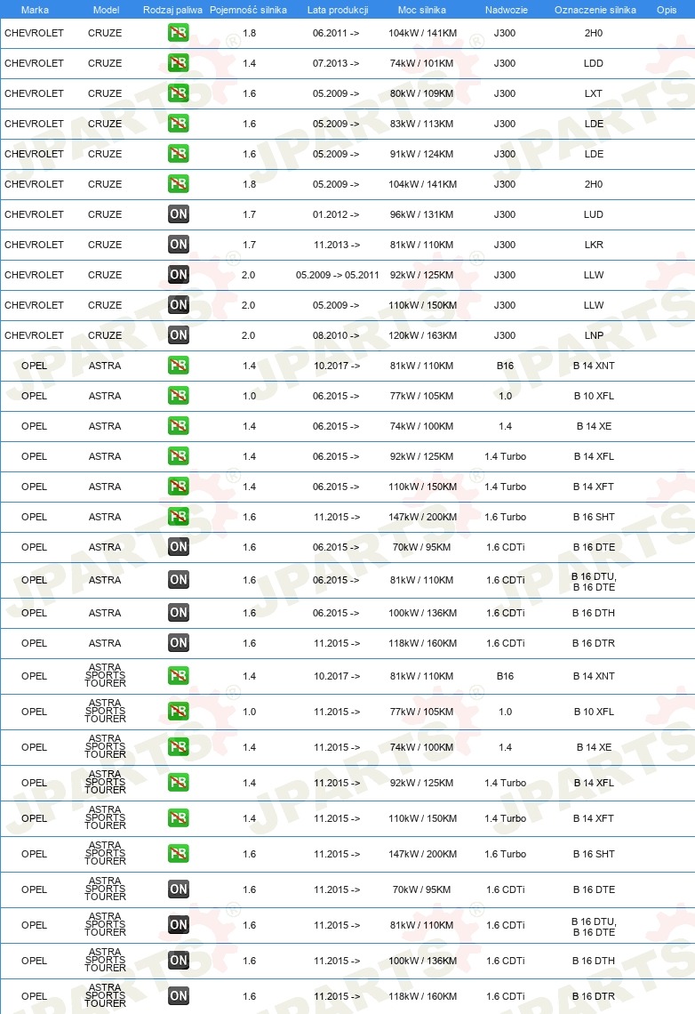Click the Marka column header
Image resolution: width=695 pixels, height=1014 pixels.
point(35,10)
